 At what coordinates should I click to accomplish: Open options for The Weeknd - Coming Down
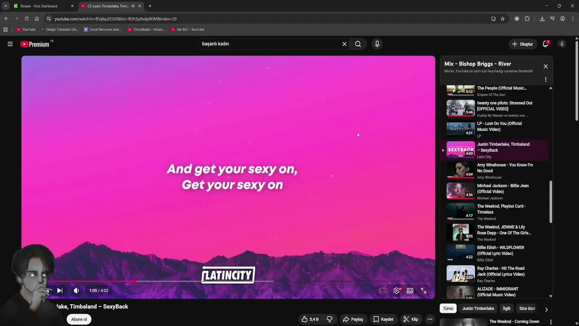551,322
